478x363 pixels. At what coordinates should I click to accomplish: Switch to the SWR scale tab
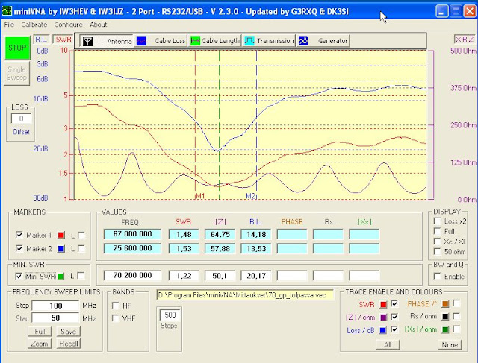pos(63,40)
